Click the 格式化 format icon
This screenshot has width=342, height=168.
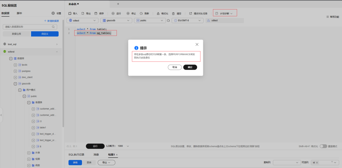coord(158,13)
